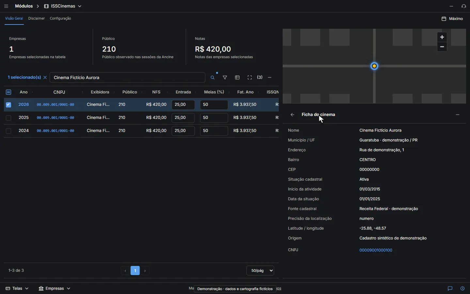Toggle the header select-all checkbox

[8, 92]
